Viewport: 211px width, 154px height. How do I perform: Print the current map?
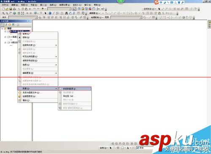tap(14, 9)
